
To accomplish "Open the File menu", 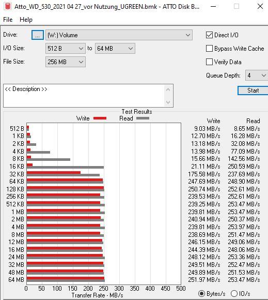I will pyautogui.click(x=8, y=20).
